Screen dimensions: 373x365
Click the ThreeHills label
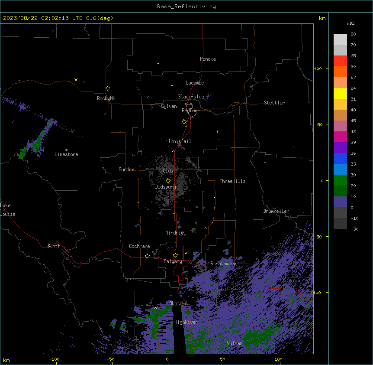point(232,181)
